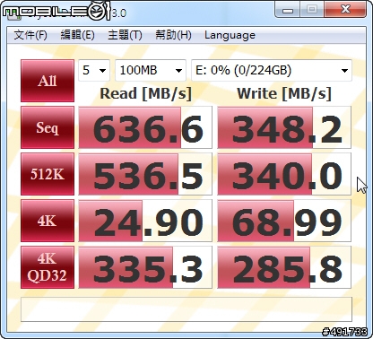Click the 4K QD32 write result 285.8
373x339 pixels.
click(x=284, y=267)
